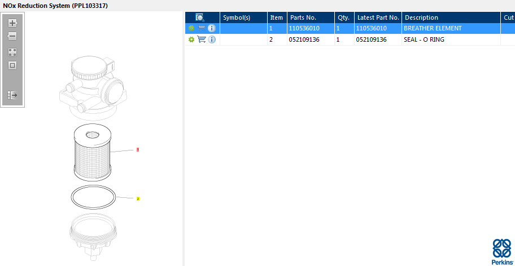The height and width of the screenshot is (266, 515).
Task: Click the single-square fit view icon
Action: pyautogui.click(x=12, y=65)
